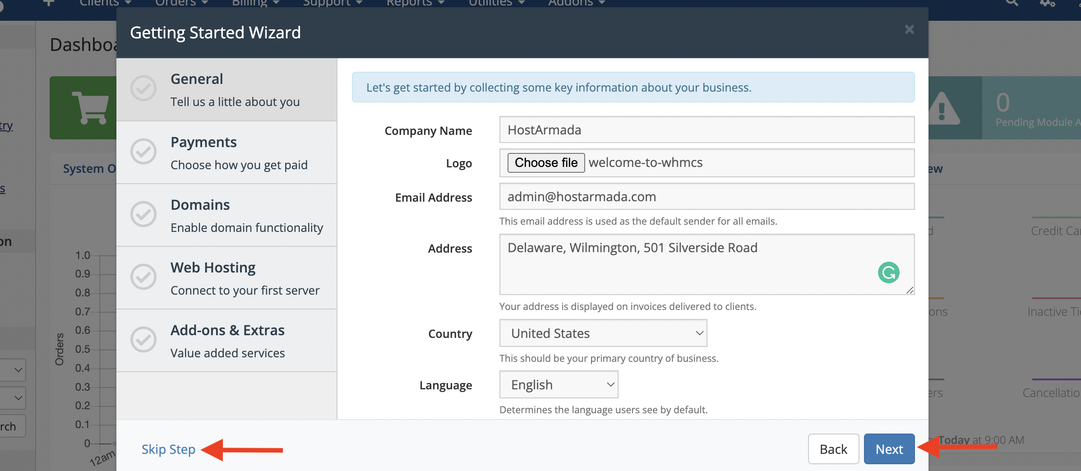Select the Payments wizard step
Image resolution: width=1081 pixels, height=471 pixels.
[226, 152]
